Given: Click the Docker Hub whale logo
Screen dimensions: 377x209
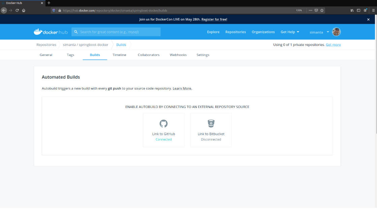Looking at the screenshot, I should pos(51,32).
